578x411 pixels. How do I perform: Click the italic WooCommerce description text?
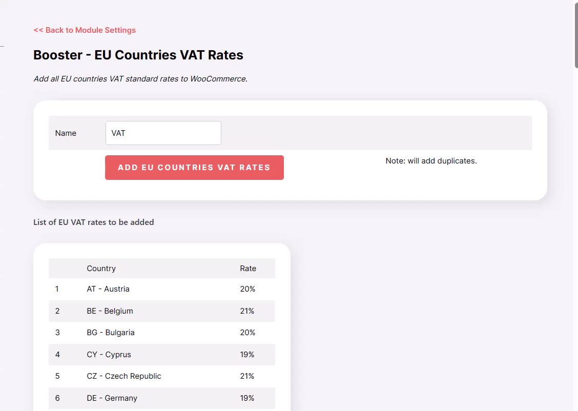[140, 79]
